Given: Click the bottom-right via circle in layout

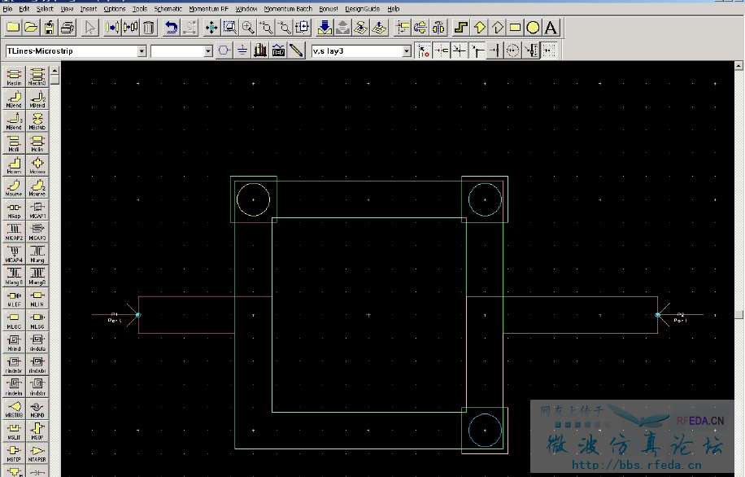Looking at the screenshot, I should 485,431.
